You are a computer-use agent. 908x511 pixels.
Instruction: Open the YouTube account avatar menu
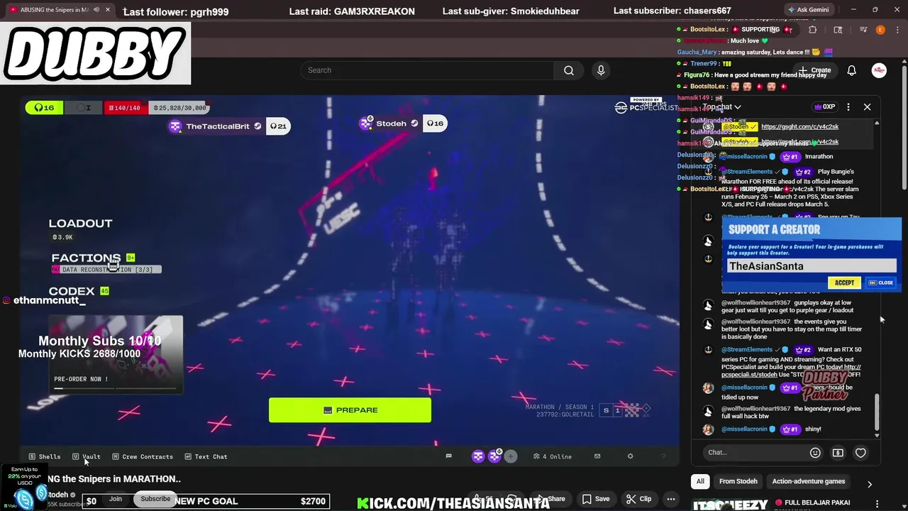pyautogui.click(x=879, y=70)
